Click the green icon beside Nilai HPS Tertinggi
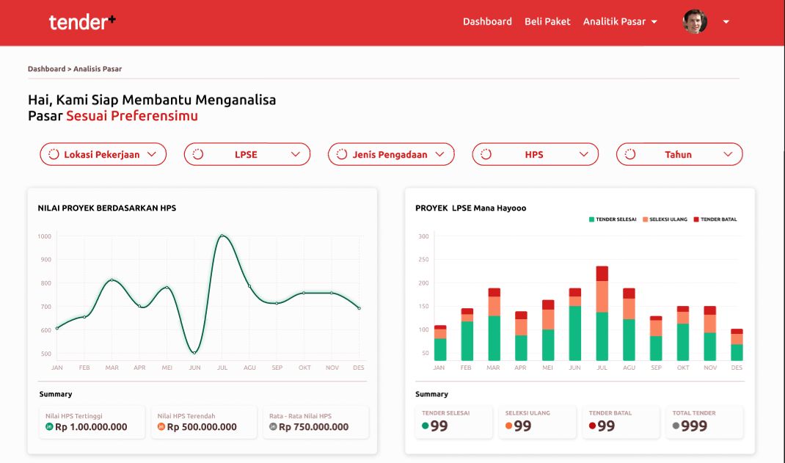Viewport: 785px width, 463px height. tap(49, 426)
